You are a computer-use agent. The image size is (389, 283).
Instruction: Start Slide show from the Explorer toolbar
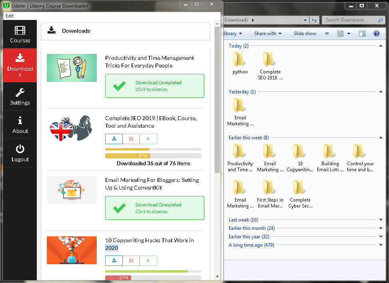(305, 34)
